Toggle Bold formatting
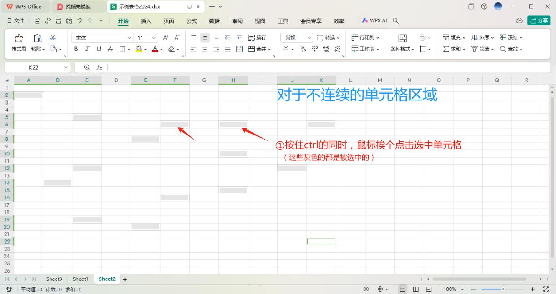Image resolution: width=556 pixels, height=294 pixels. pos(76,49)
